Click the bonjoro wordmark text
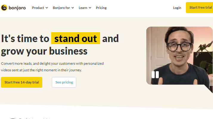 [x=17, y=8]
